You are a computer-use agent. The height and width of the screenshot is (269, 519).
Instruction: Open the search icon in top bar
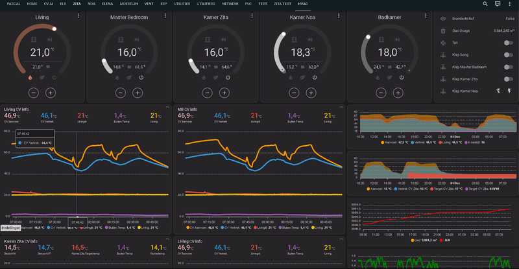point(485,4)
